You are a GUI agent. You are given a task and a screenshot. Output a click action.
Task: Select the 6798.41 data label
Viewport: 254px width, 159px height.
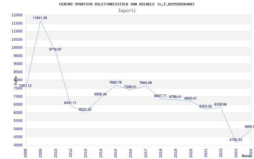click(175, 97)
